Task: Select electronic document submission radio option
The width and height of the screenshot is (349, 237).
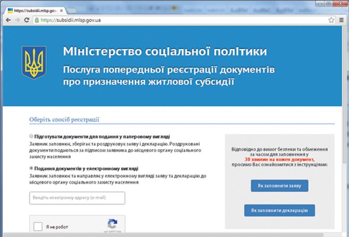Action: (31, 168)
